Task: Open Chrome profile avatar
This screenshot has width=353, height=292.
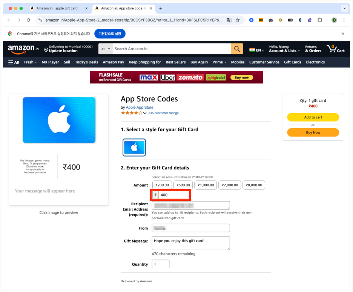Action: (x=334, y=20)
